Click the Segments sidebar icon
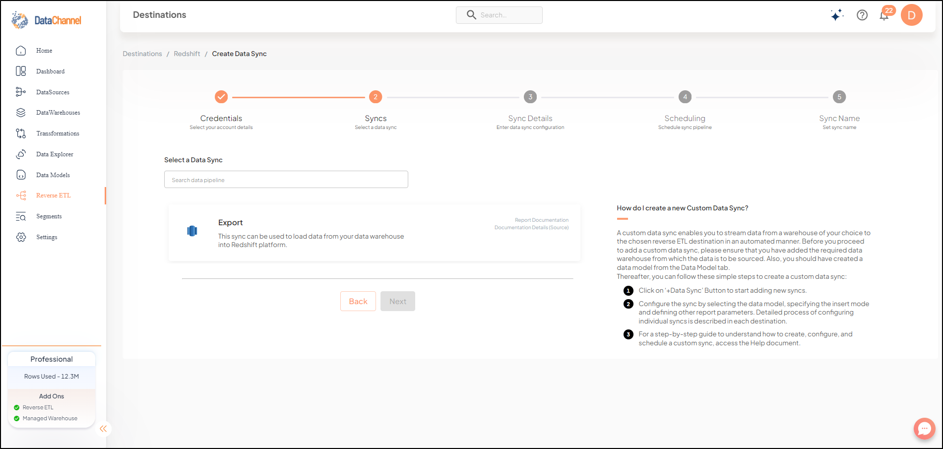This screenshot has height=449, width=943. (x=21, y=216)
